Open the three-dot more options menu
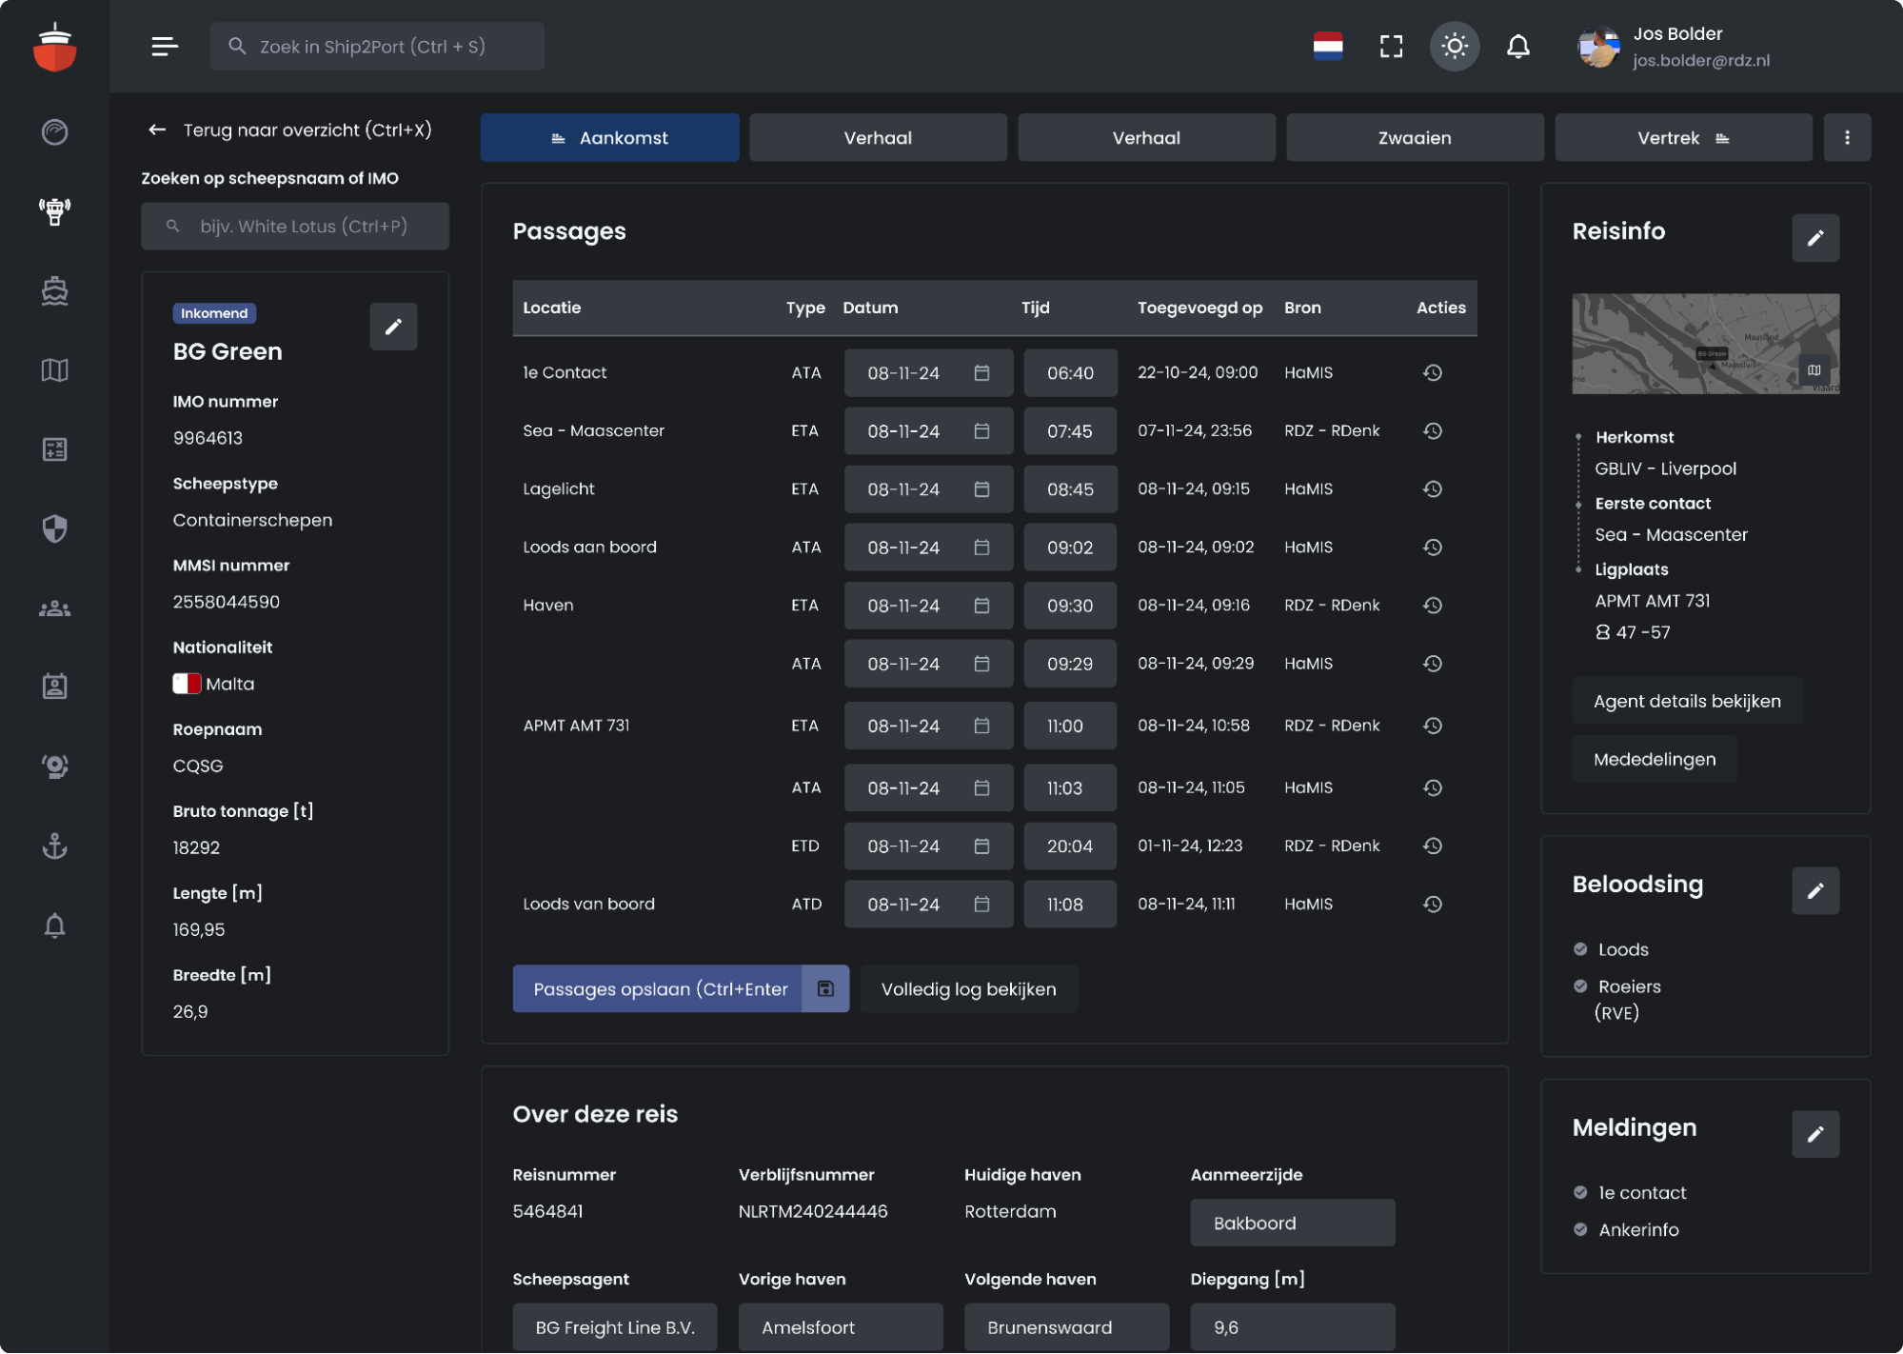The image size is (1903, 1354). (x=1846, y=138)
